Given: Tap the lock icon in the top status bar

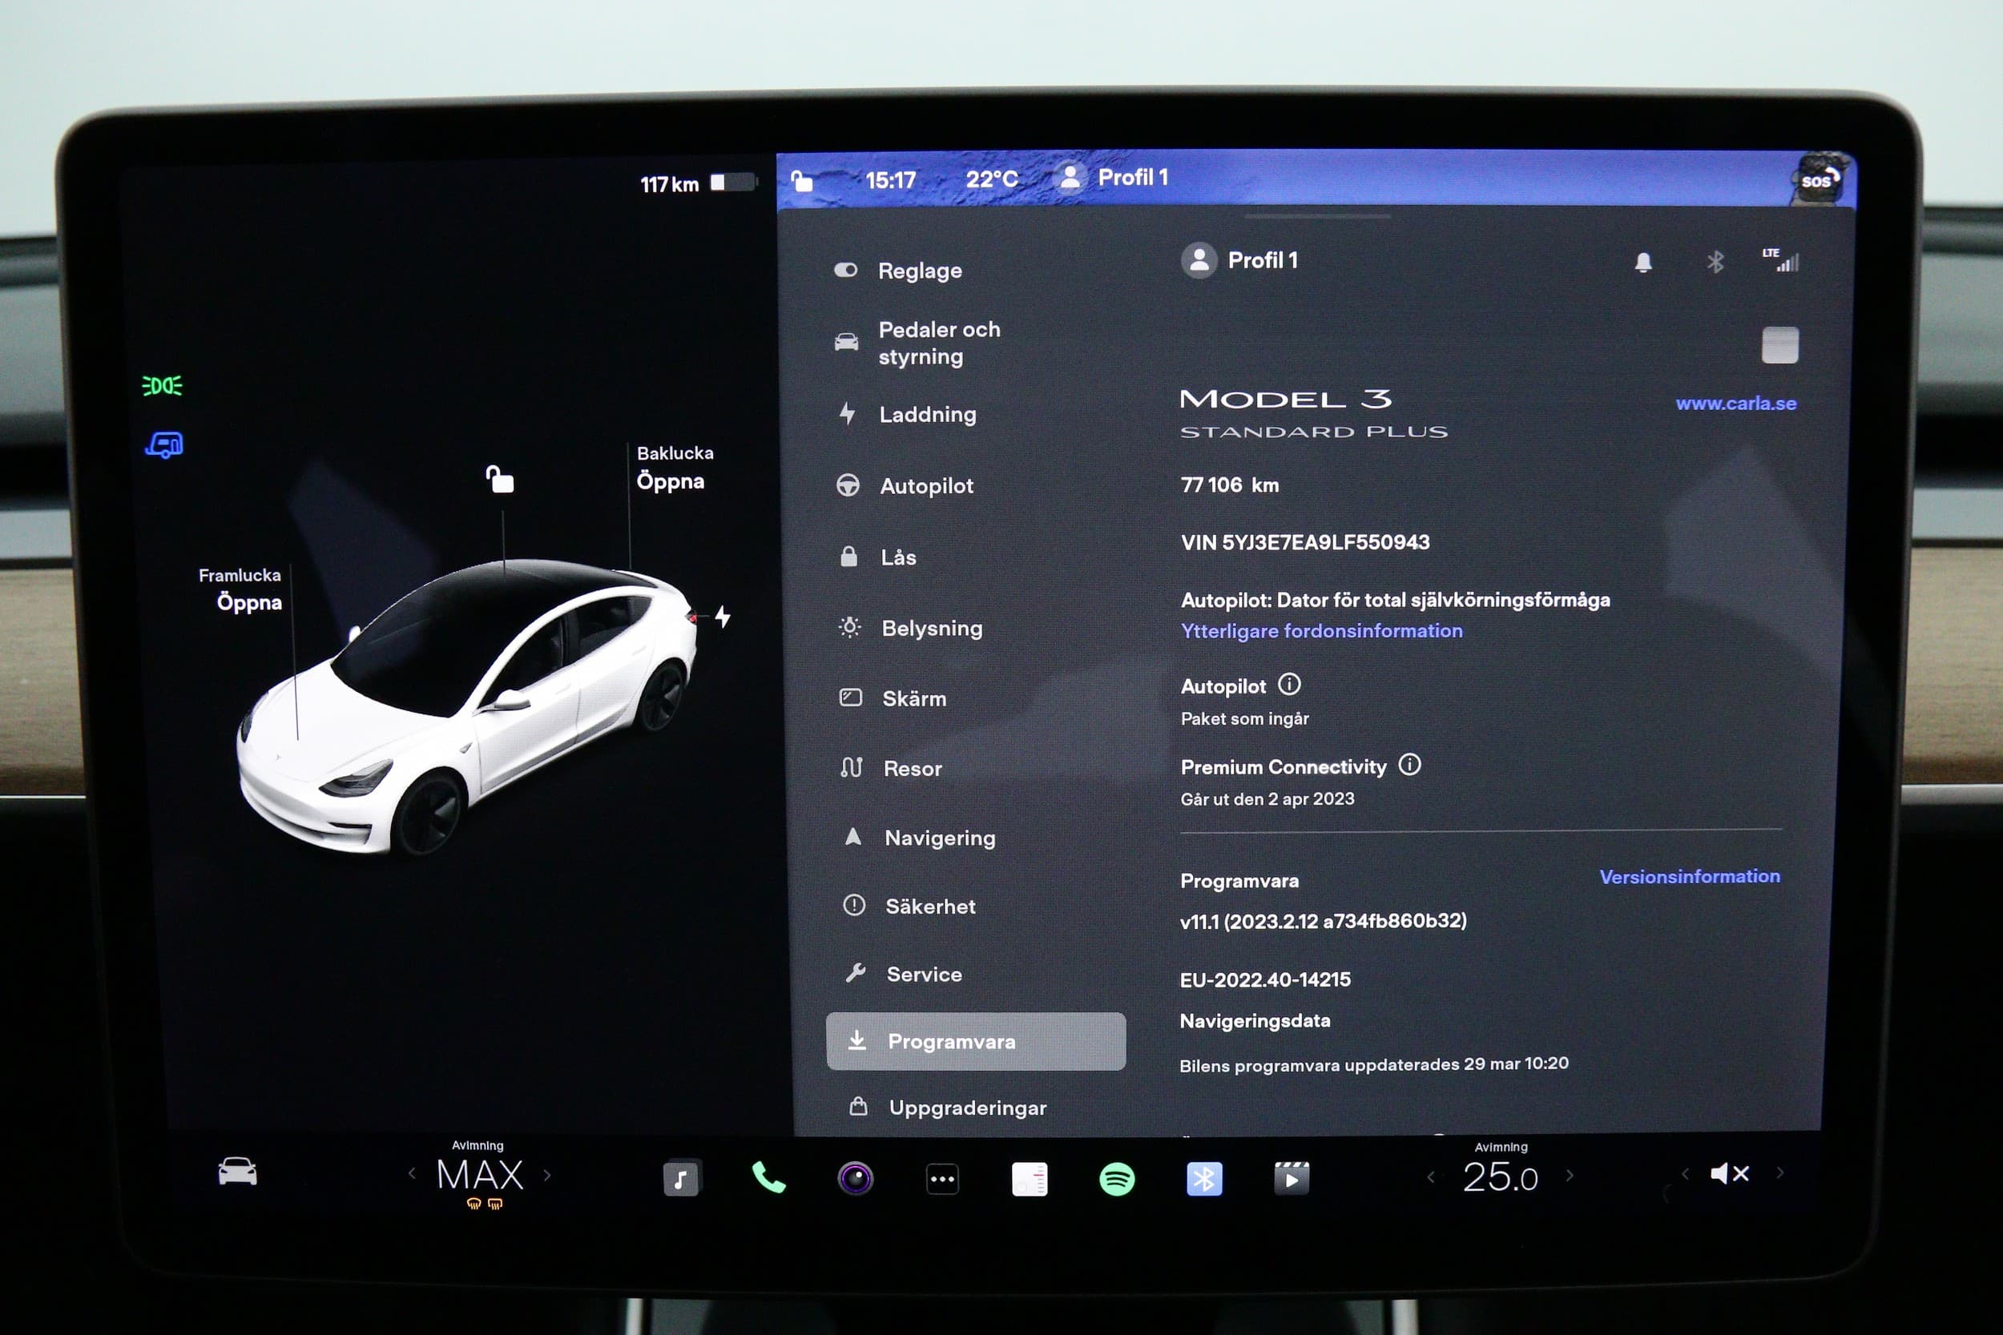Looking at the screenshot, I should [x=801, y=180].
